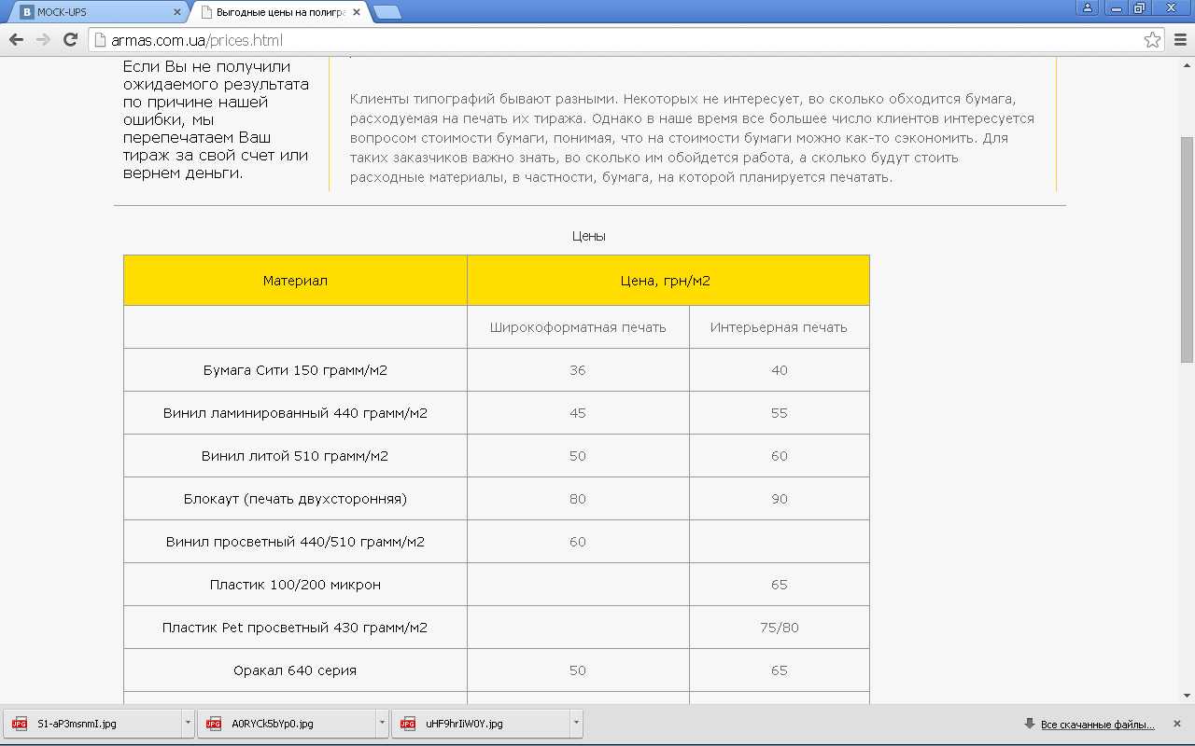Click the scrollbar down arrow

pyautogui.click(x=1187, y=695)
